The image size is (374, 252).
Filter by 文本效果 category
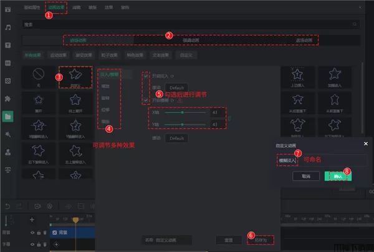coord(161,55)
